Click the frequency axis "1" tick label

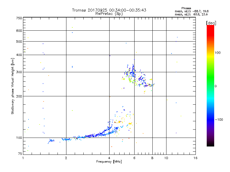(23, 158)
